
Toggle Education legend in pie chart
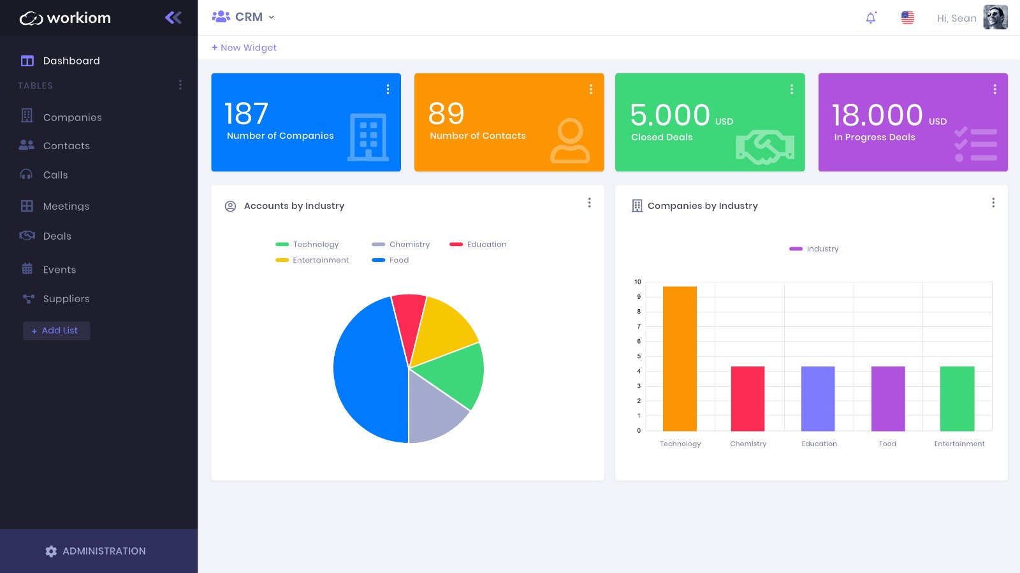(478, 245)
